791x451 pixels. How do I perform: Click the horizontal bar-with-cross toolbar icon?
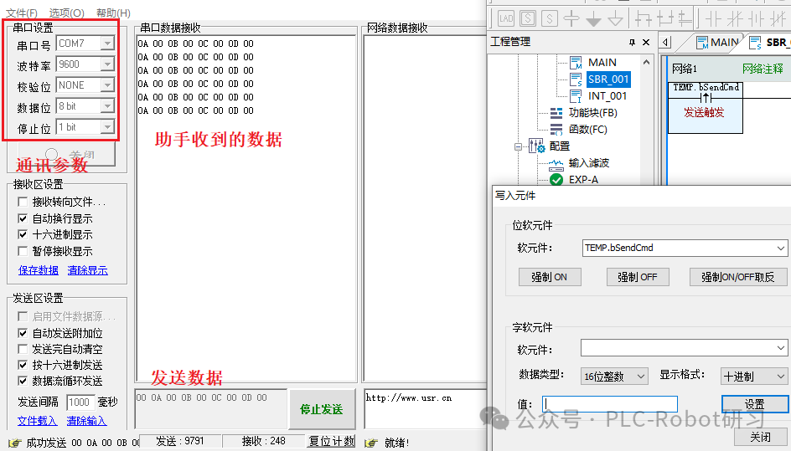(x=571, y=18)
